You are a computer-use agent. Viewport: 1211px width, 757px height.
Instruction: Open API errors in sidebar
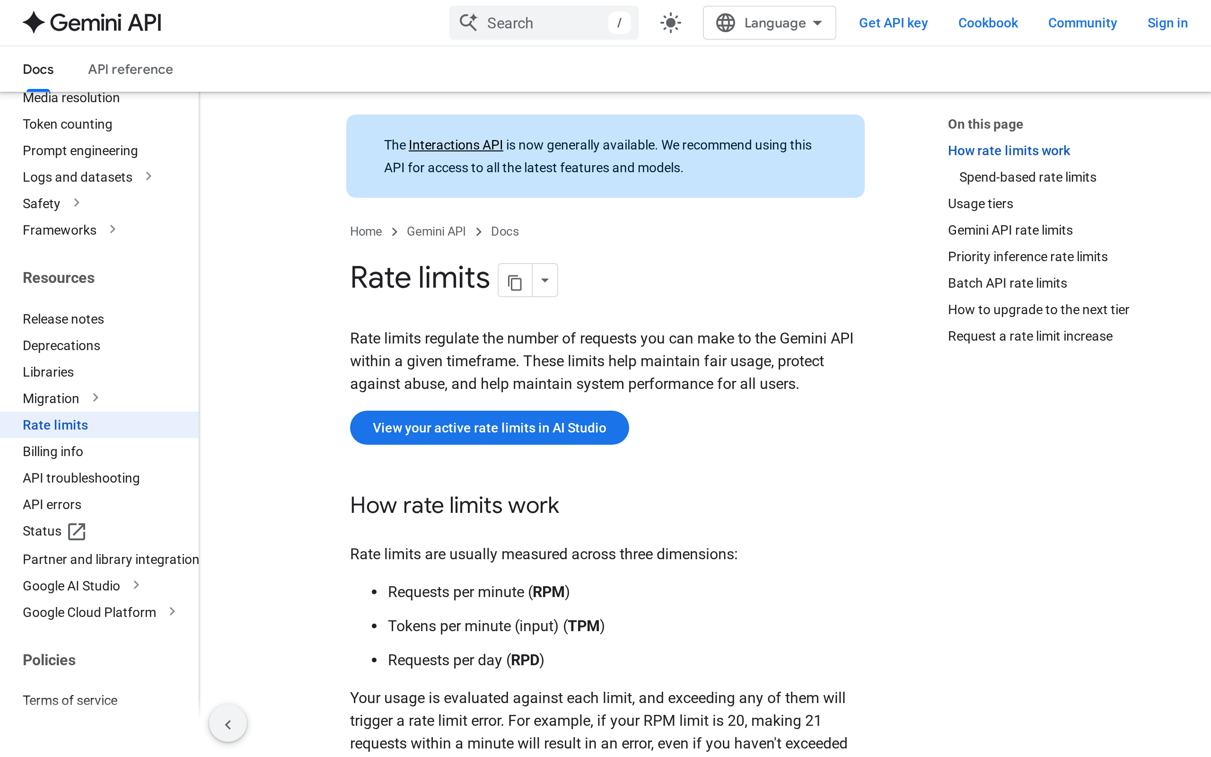pos(52,505)
